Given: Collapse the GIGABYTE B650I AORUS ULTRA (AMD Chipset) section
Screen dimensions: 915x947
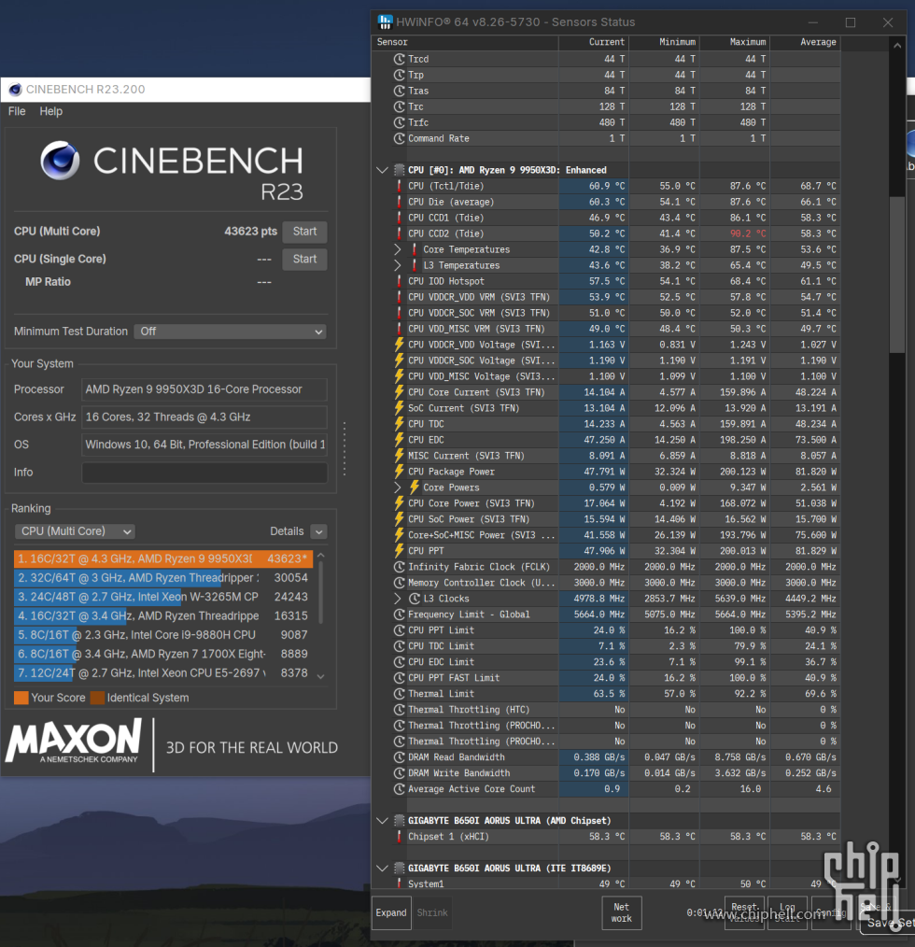Looking at the screenshot, I should tap(382, 821).
